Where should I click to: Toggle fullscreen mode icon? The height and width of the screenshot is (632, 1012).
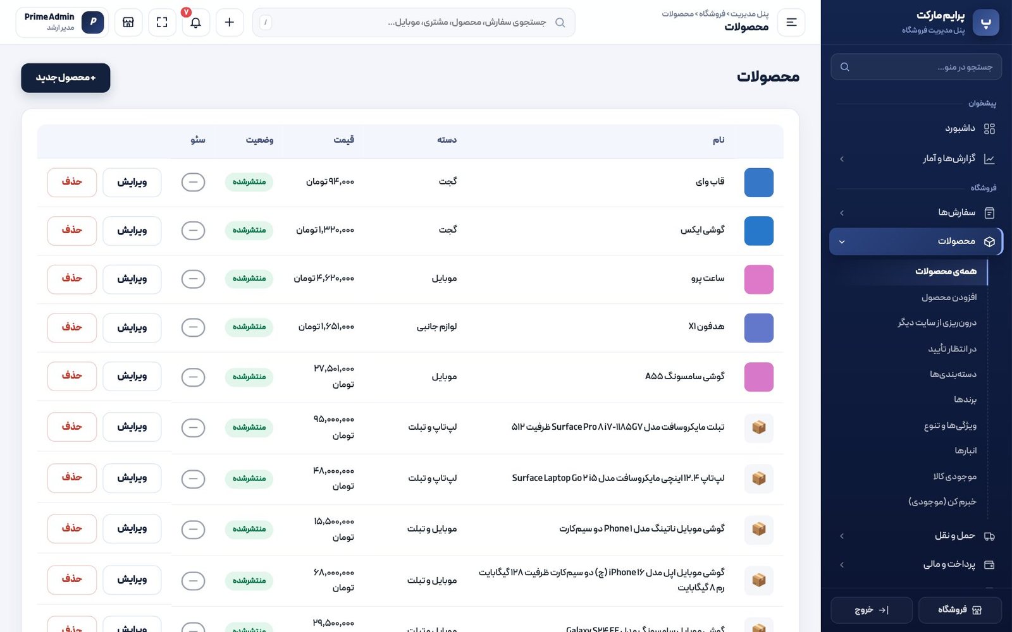[162, 22]
